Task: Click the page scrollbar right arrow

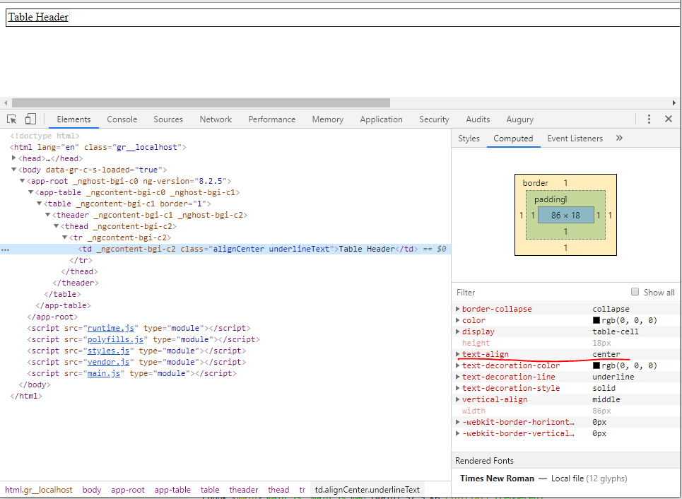Action: pos(674,102)
